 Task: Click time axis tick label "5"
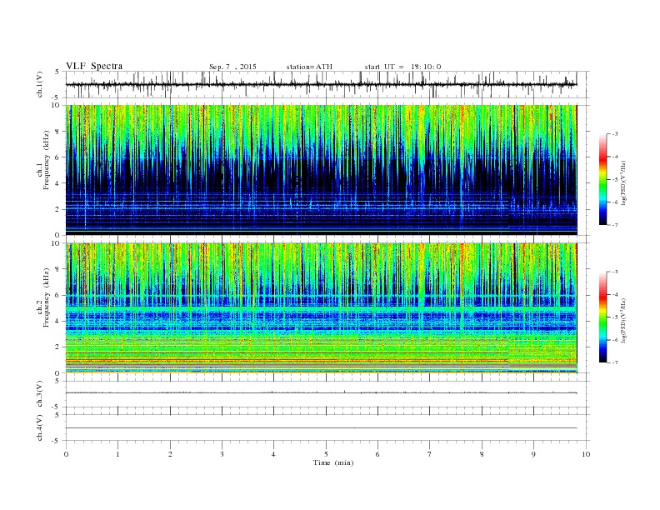pos(326,454)
